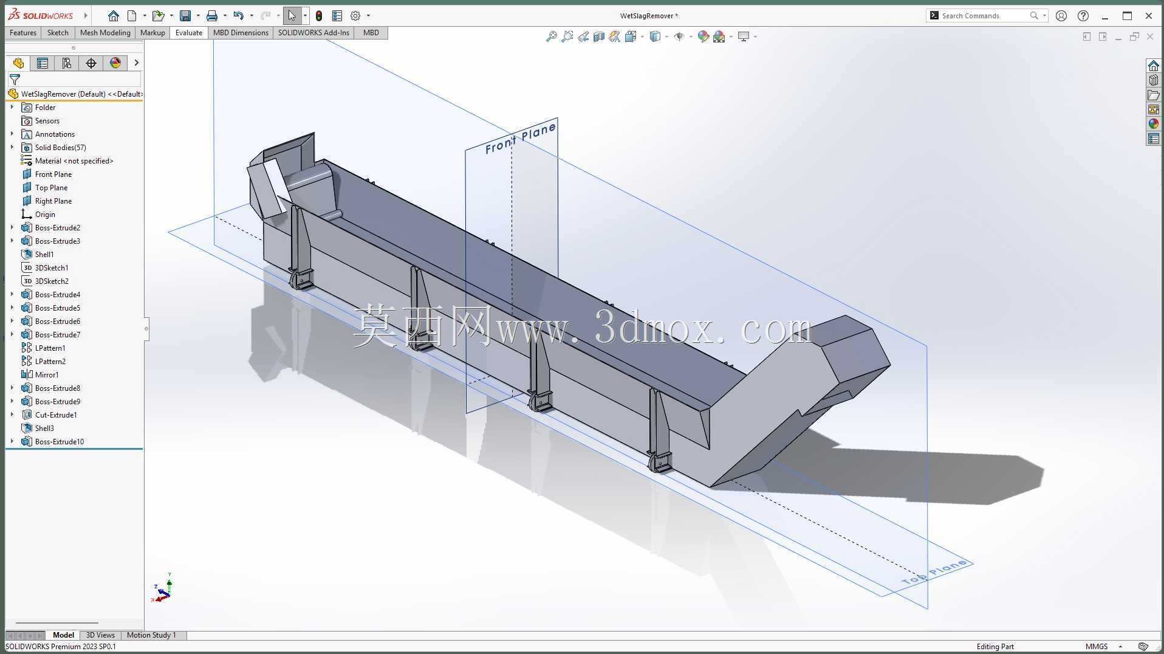Open the Options gear dropdown arrow
This screenshot has width=1164, height=654.
(368, 16)
